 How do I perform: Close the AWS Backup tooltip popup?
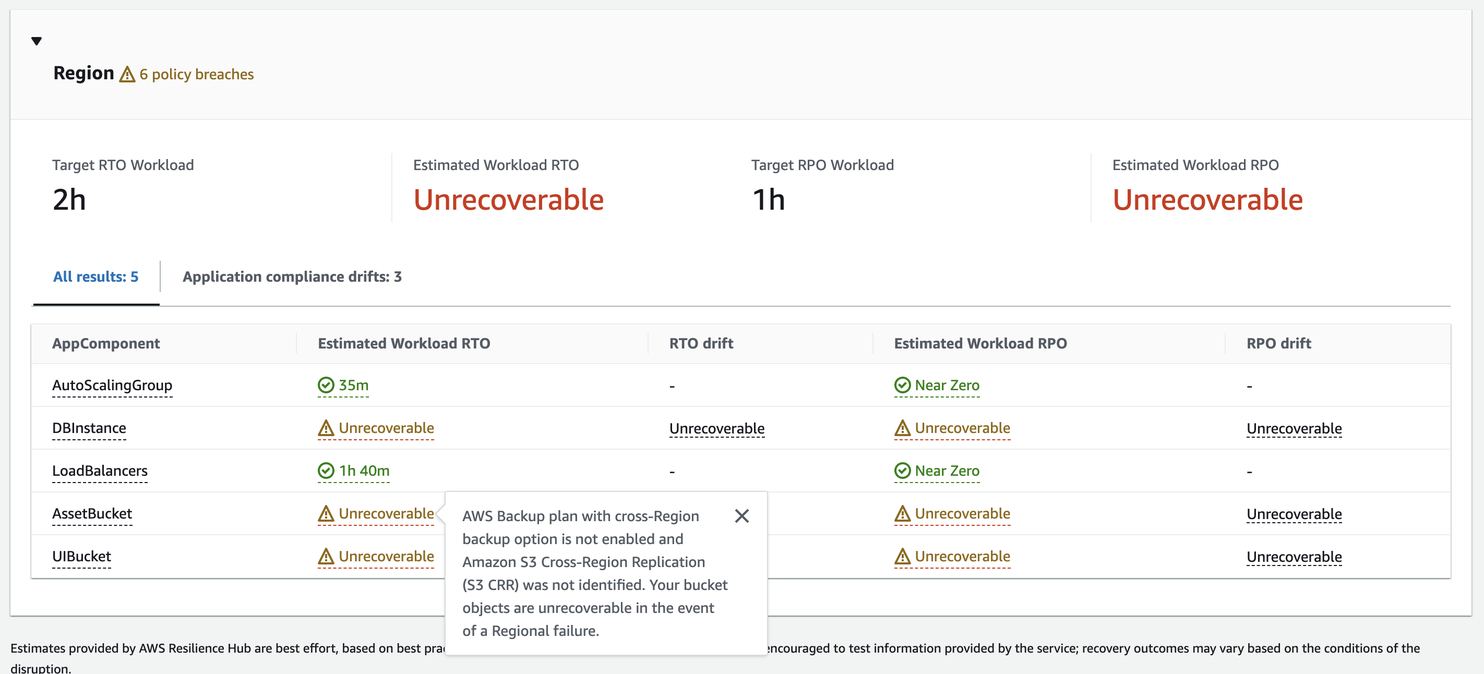coord(741,515)
